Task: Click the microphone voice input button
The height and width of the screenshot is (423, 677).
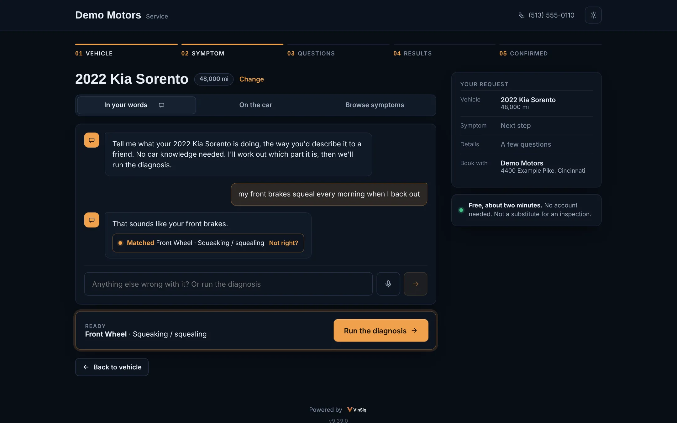Action: [x=388, y=284]
